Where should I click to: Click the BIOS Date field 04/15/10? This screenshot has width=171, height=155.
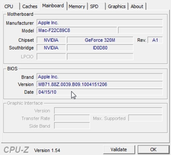coord(99,92)
